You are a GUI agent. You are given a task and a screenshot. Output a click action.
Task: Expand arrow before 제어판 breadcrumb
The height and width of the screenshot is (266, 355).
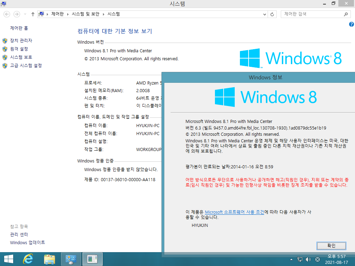pos(47,14)
